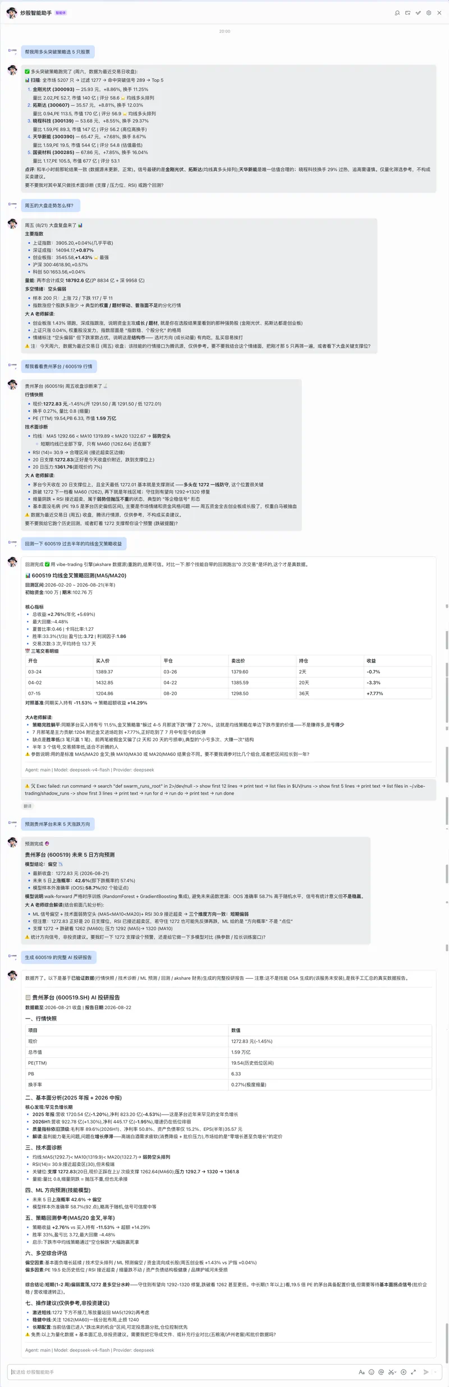Image resolution: width=449 pixels, height=1387 pixels.
Task: Click table cell 1432.85
Action: (127, 683)
